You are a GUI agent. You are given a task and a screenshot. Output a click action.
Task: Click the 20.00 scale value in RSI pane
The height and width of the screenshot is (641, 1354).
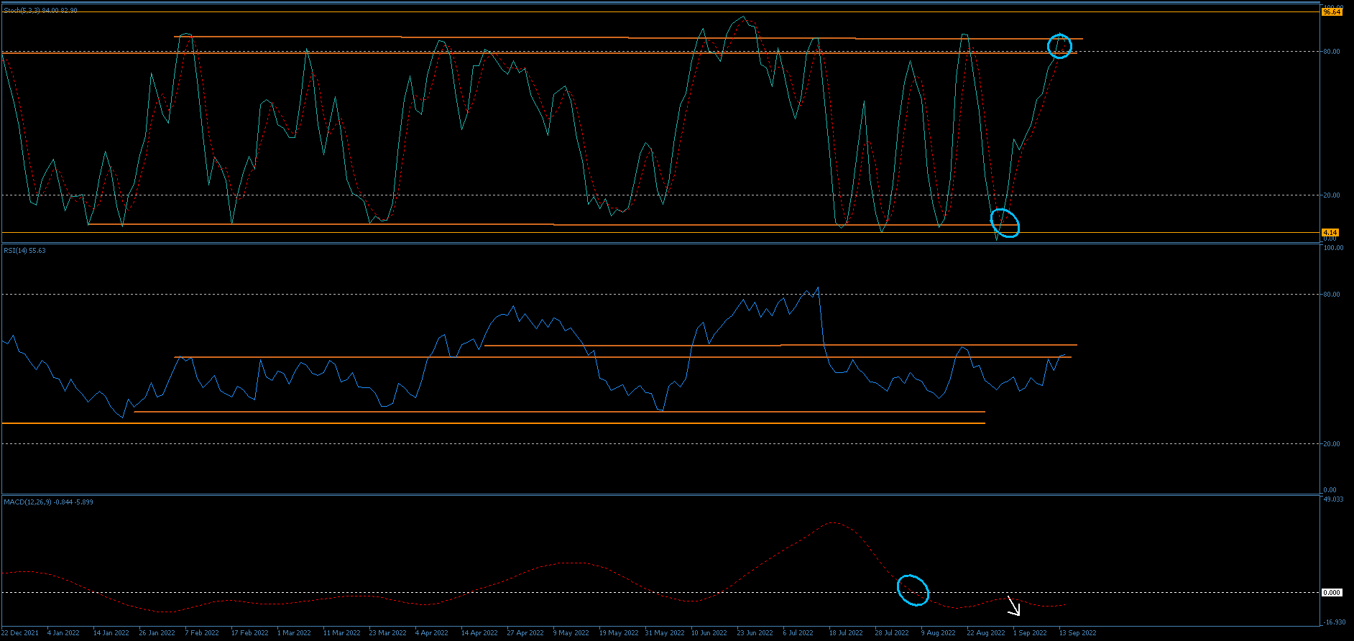click(x=1332, y=444)
